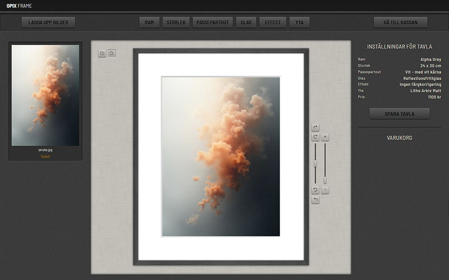449x280 pixels.
Task: Click the rotate clockwise icon
Action: coord(315,137)
